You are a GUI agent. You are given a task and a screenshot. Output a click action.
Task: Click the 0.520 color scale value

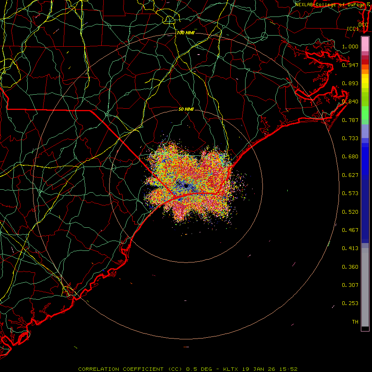click(x=350, y=212)
